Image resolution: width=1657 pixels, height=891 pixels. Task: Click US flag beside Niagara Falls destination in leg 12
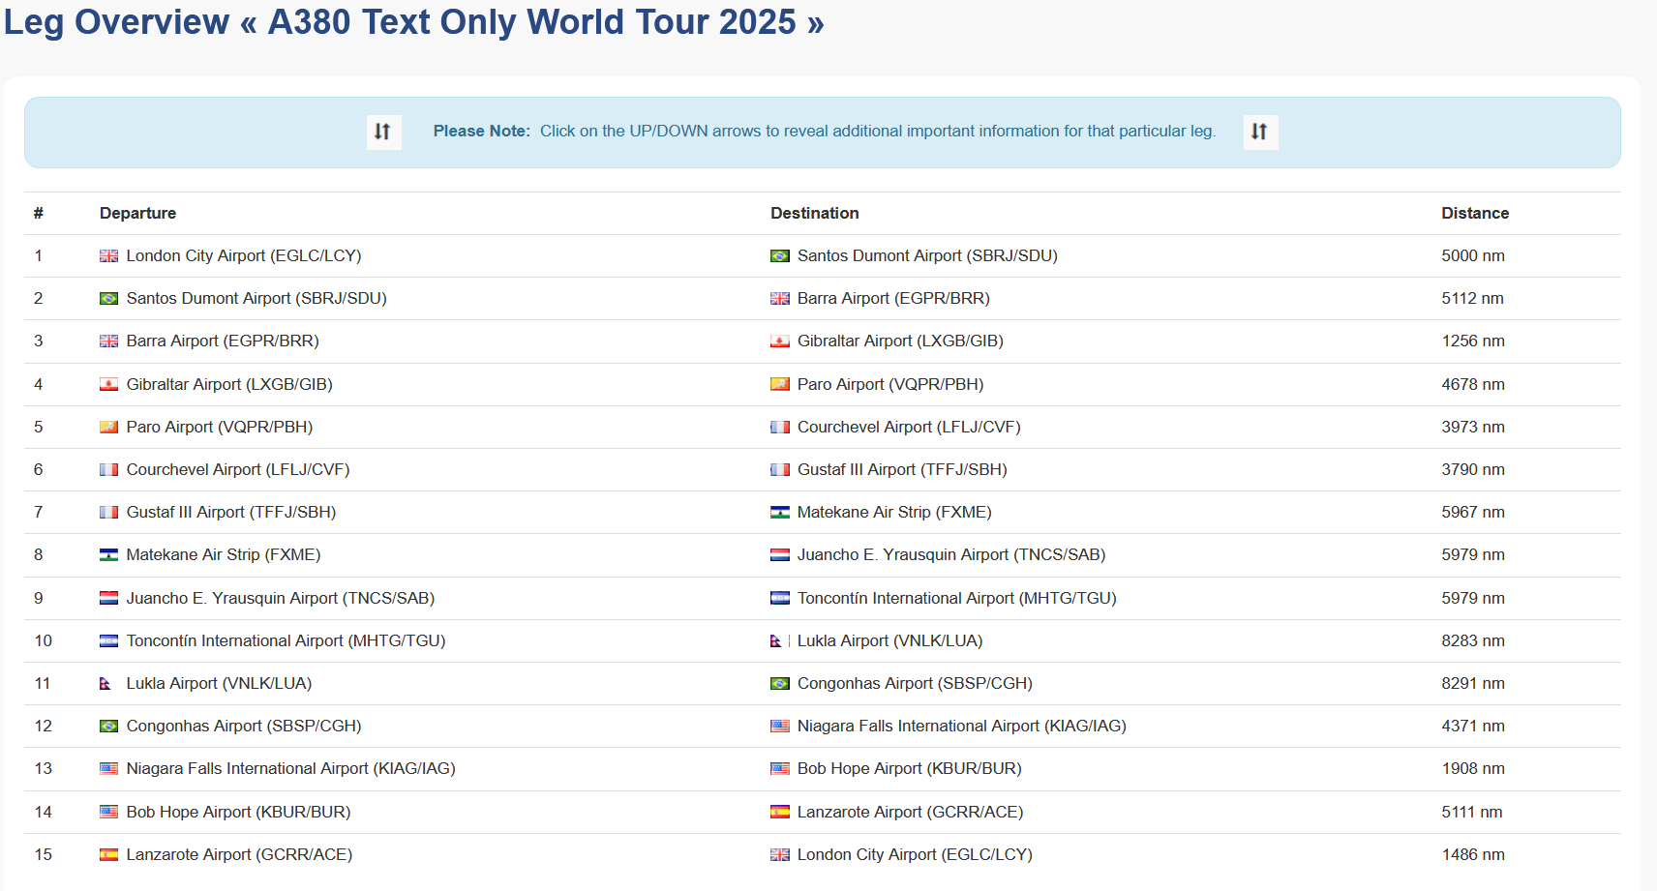pos(780,727)
